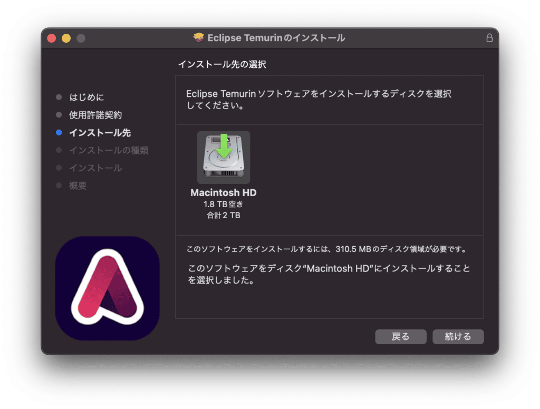Click the blue step indicator next to インストール先
Image resolution: width=540 pixels, height=409 pixels.
point(58,132)
